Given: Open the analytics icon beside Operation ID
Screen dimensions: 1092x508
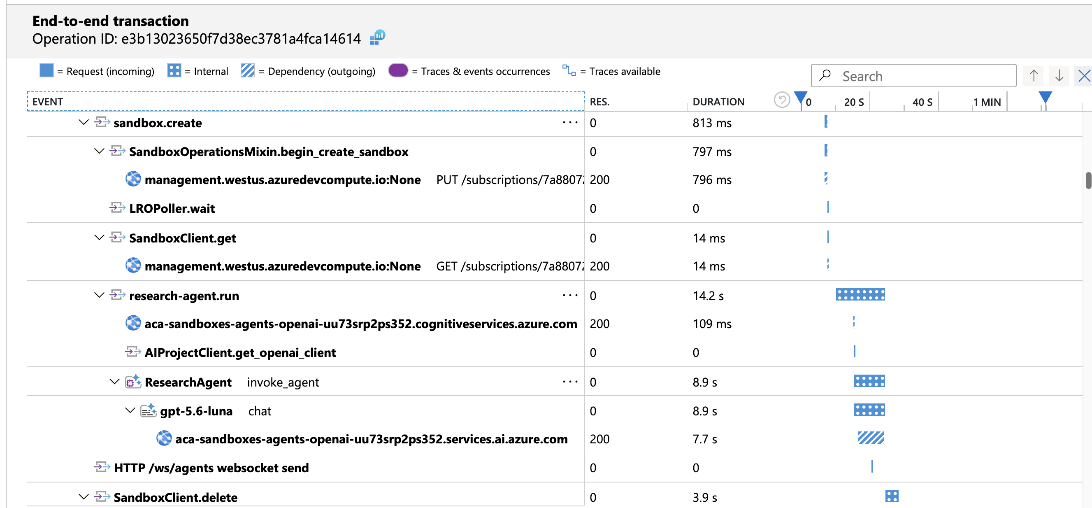Looking at the screenshot, I should tap(377, 37).
